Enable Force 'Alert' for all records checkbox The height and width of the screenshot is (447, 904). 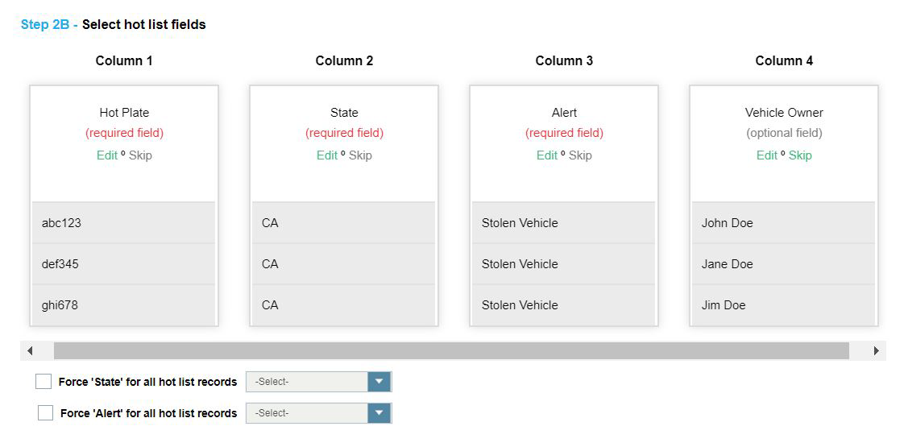(46, 413)
